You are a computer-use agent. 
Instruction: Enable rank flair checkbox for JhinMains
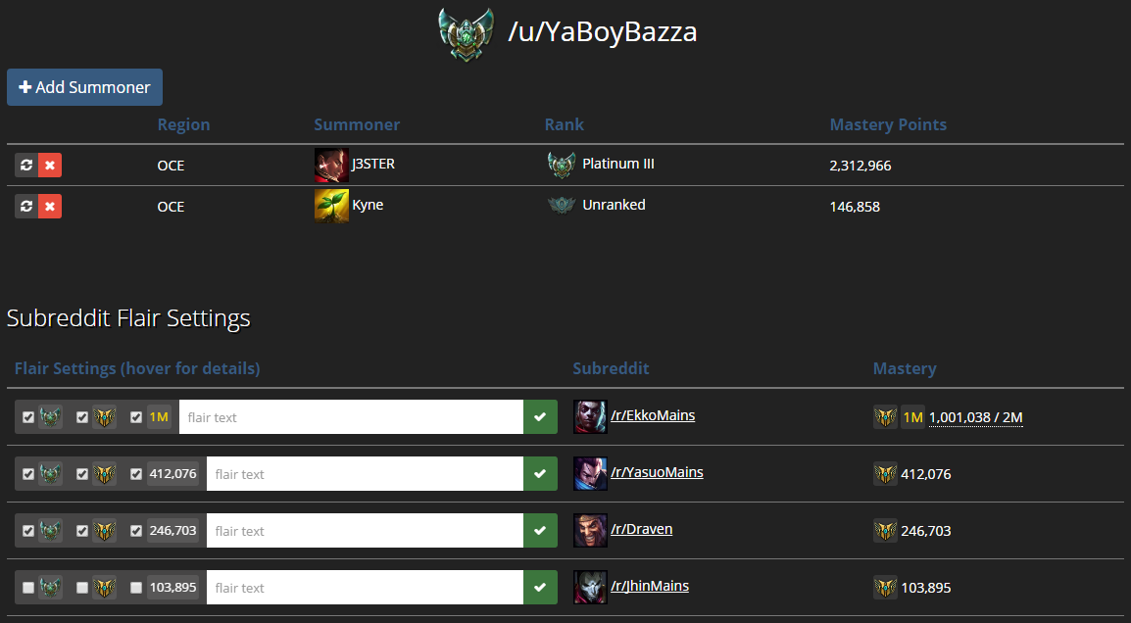[x=28, y=588]
